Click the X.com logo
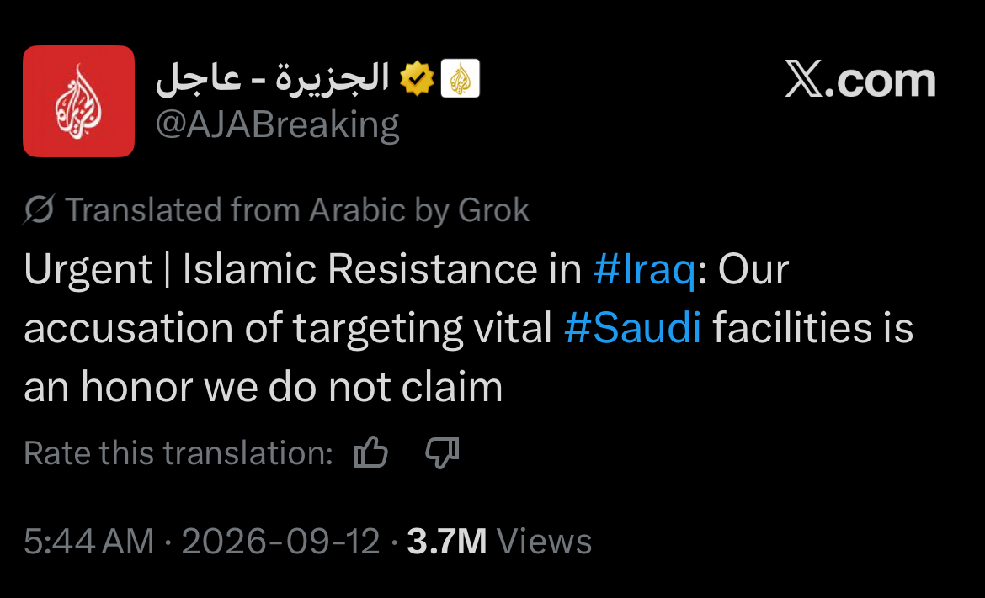This screenshot has height=598, width=985. pyautogui.click(x=860, y=80)
